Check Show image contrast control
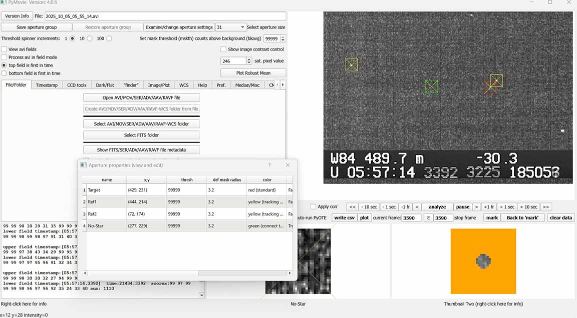The width and height of the screenshot is (577, 318). [x=223, y=49]
